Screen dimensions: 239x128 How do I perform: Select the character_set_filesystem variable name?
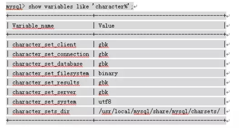(51, 73)
